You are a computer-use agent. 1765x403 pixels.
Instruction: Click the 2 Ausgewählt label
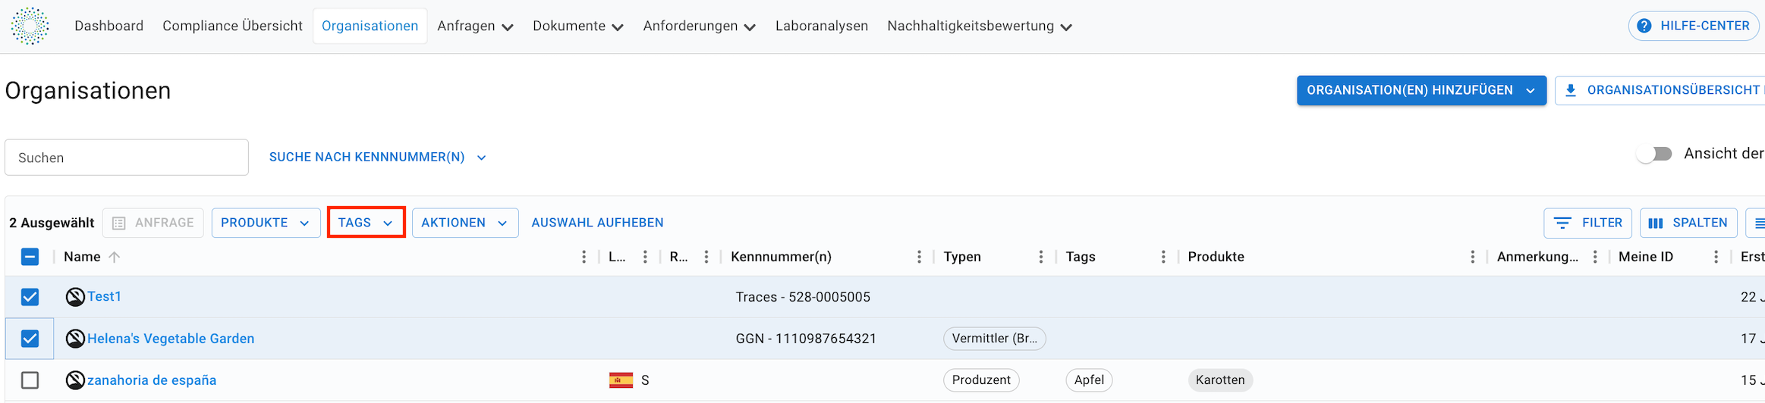[52, 223]
